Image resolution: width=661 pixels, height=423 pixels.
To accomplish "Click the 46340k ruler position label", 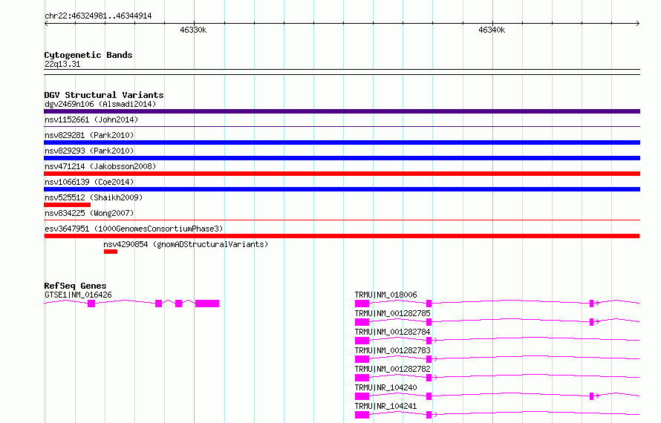I will pyautogui.click(x=492, y=30).
